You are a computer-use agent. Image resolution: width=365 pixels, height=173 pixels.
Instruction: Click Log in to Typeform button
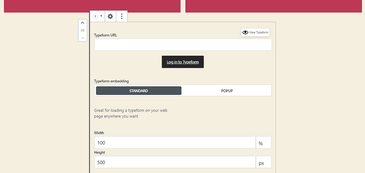pos(183,62)
